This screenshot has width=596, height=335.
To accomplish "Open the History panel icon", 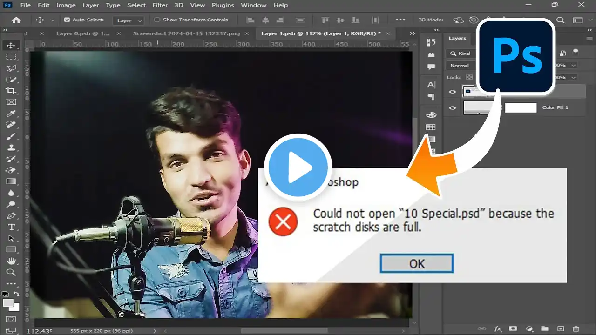I will pyautogui.click(x=431, y=41).
